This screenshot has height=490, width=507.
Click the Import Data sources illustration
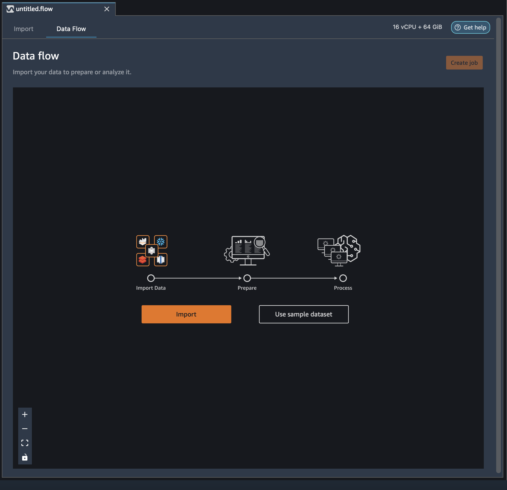pyautogui.click(x=152, y=251)
